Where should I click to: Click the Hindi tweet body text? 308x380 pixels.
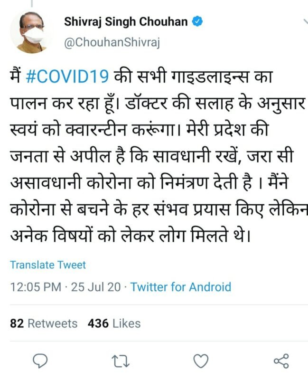click(x=159, y=156)
